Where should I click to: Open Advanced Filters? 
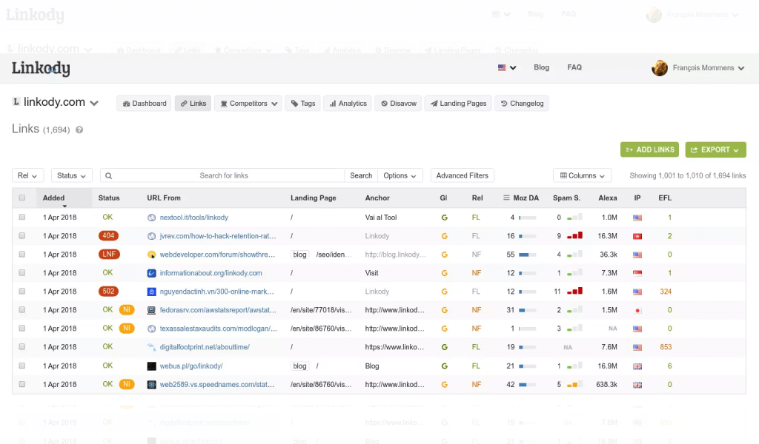click(463, 175)
